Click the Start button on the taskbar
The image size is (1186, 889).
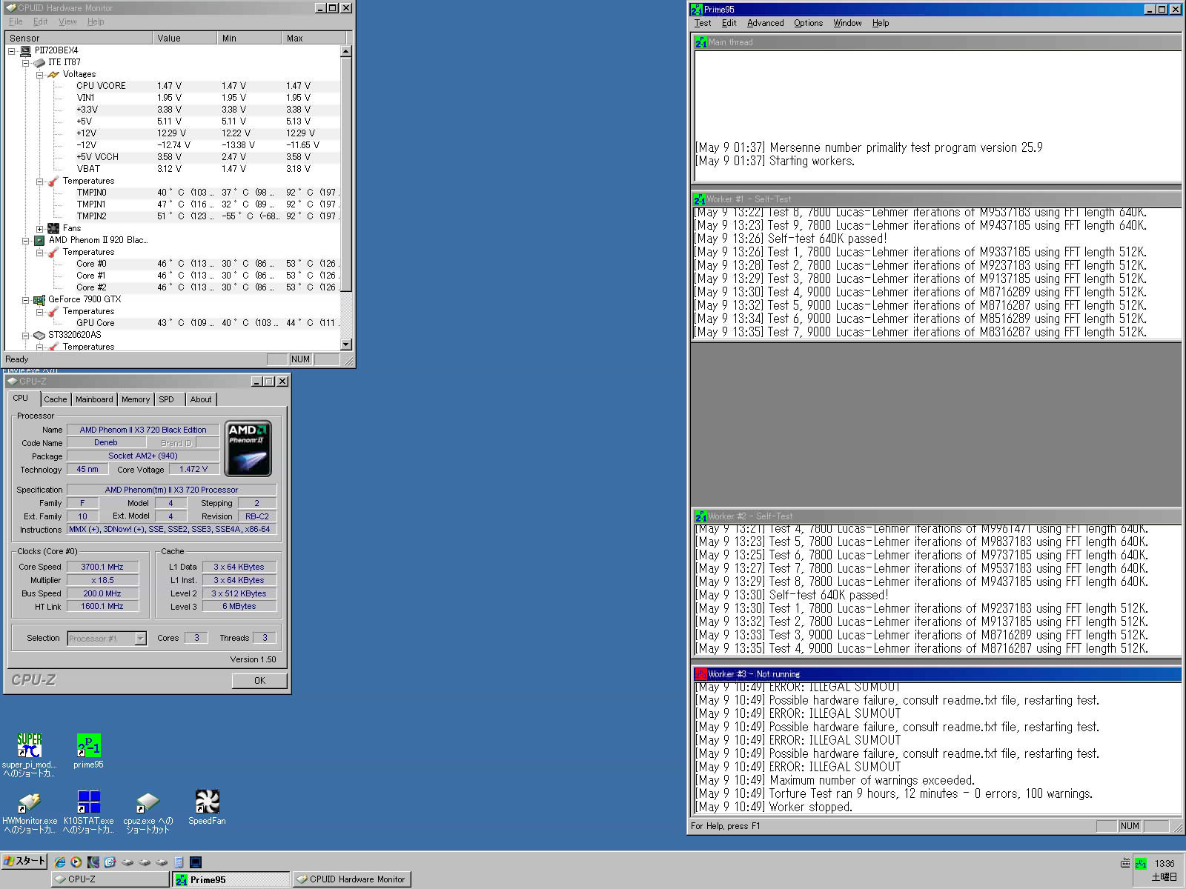[24, 861]
